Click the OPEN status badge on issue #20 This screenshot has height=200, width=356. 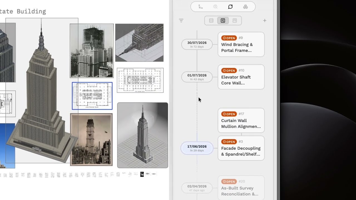pos(229,182)
